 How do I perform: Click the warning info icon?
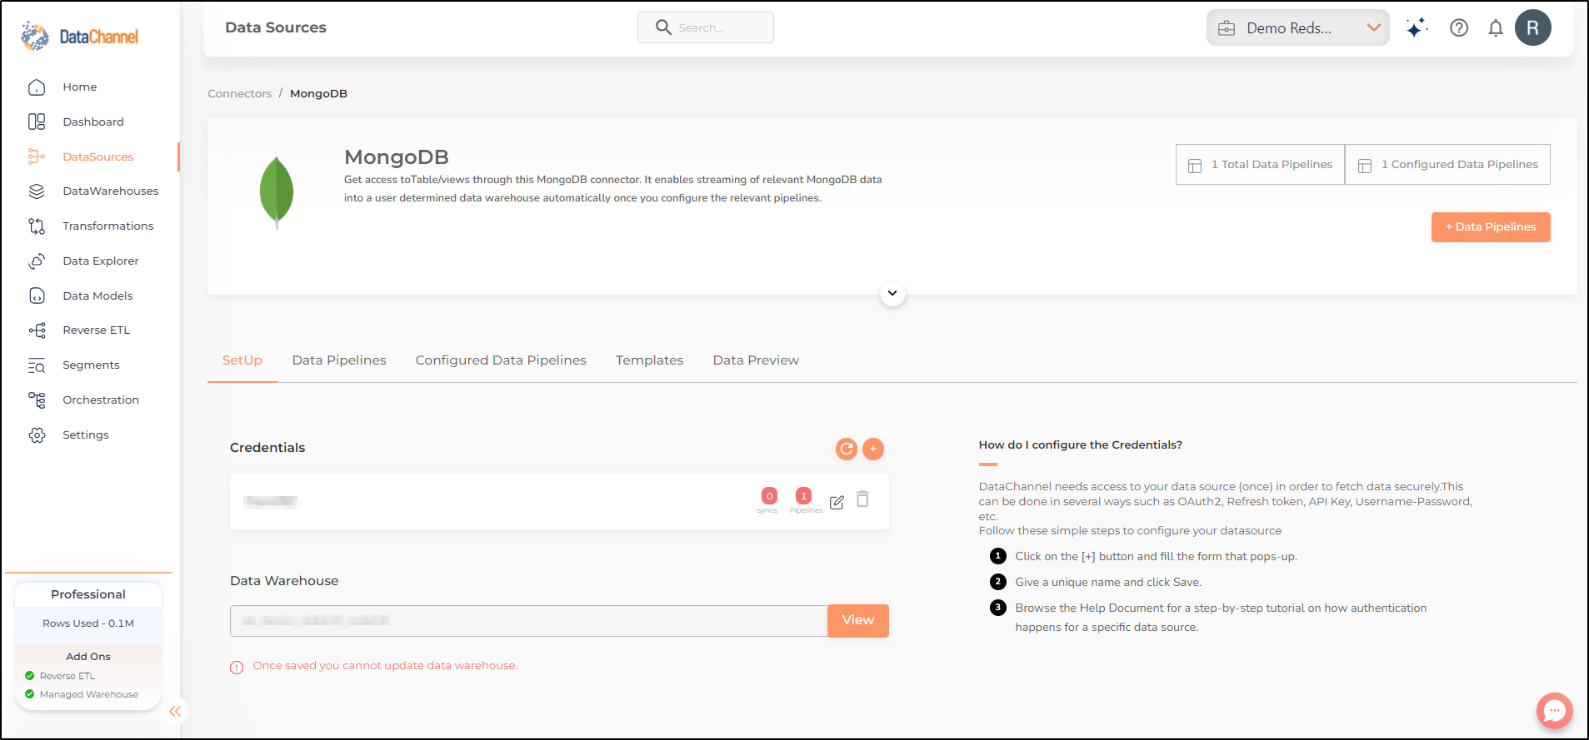tap(237, 667)
